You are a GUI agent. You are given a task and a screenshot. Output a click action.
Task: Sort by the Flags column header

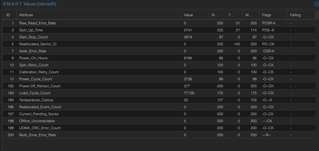[x=273, y=15]
